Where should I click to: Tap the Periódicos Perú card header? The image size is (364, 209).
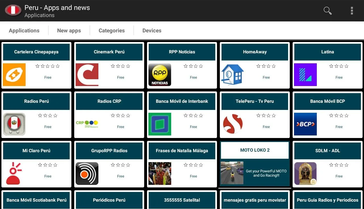click(x=109, y=200)
